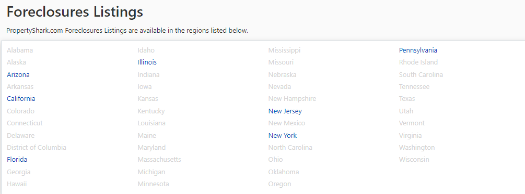Image resolution: width=525 pixels, height=194 pixels.
Task: Click the greyed-out Texas entry
Action: pyautogui.click(x=407, y=99)
